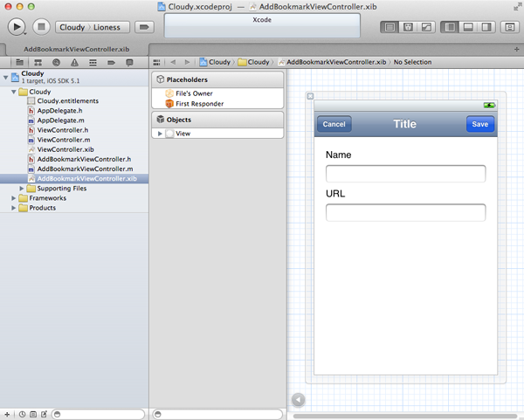
Task: Toggle the breakpoints button
Action: pos(144,27)
